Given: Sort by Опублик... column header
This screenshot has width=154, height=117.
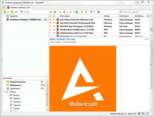Looking at the screenshot, I should coord(140,16).
